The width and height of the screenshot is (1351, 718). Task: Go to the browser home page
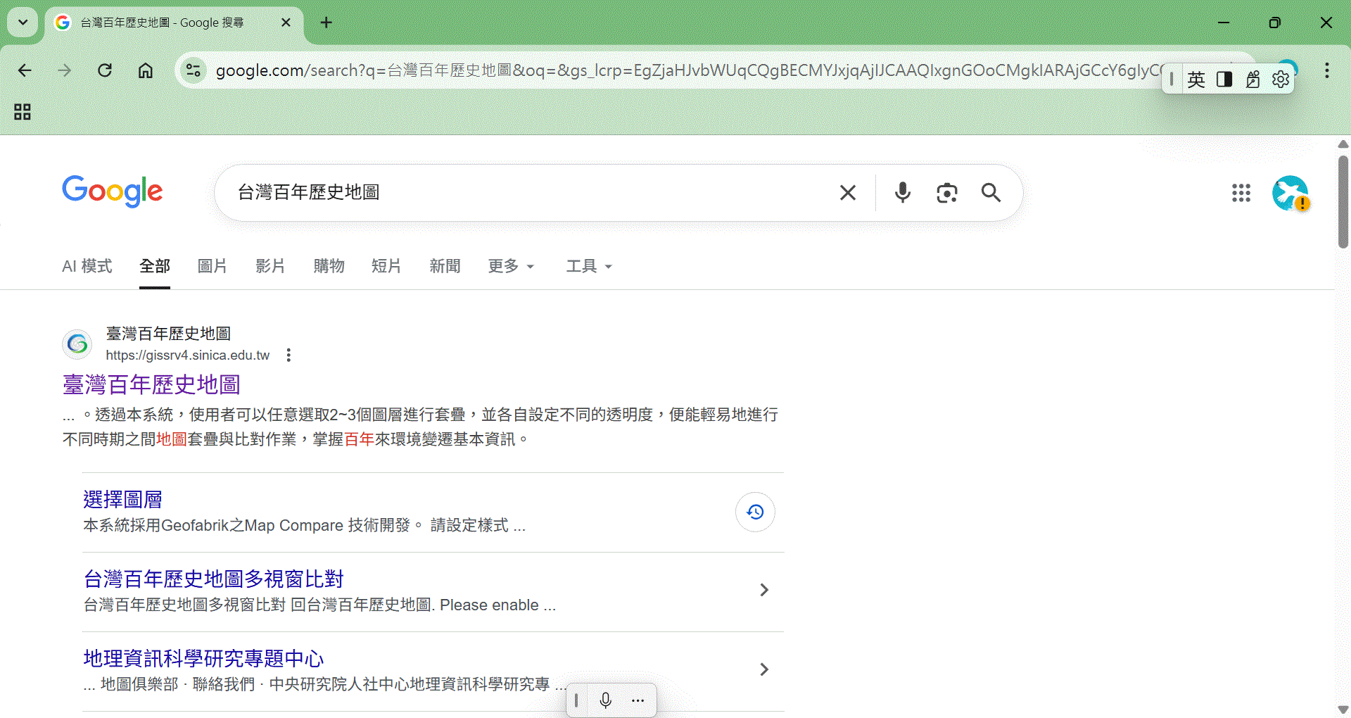pyautogui.click(x=145, y=70)
